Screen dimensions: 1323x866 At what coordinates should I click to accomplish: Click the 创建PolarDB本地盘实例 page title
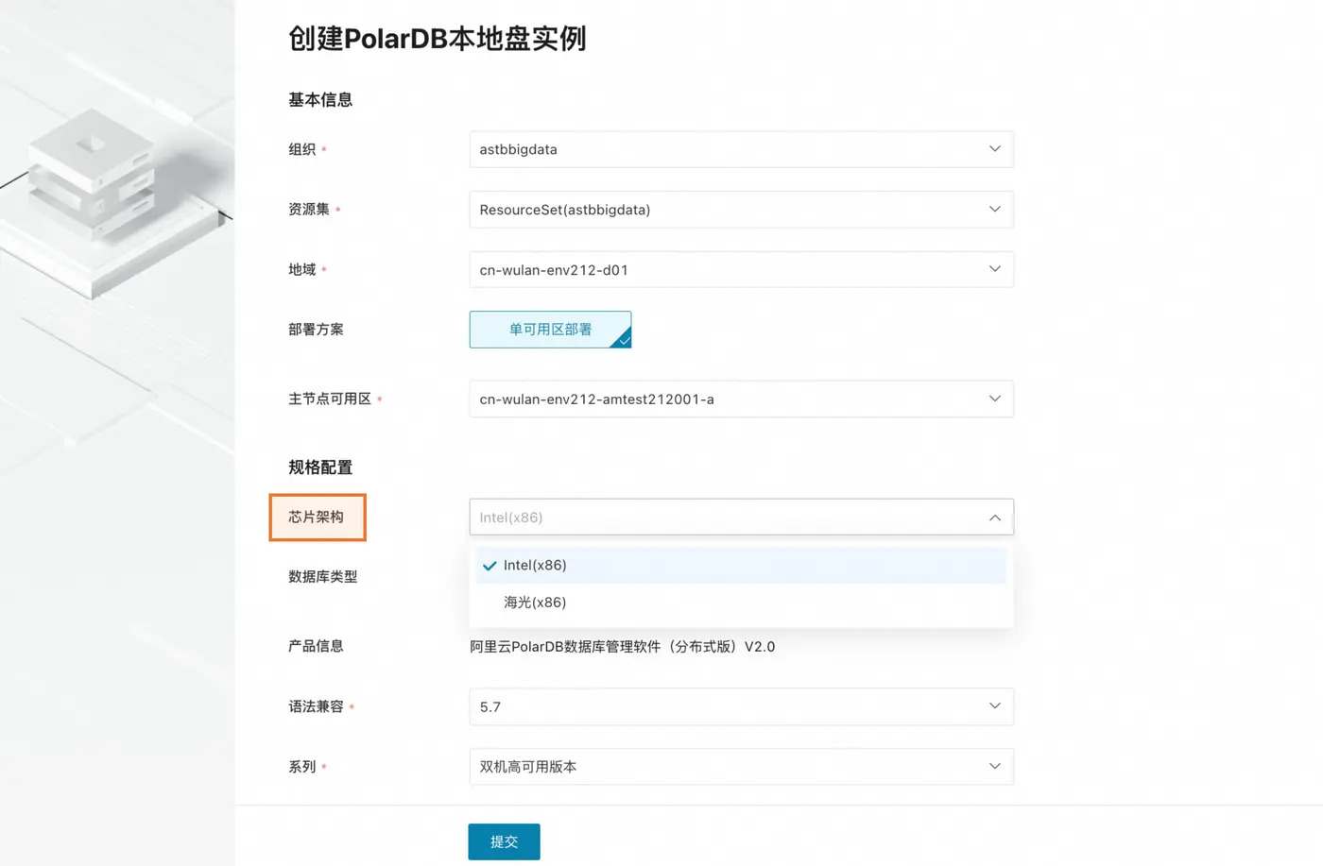438,39
